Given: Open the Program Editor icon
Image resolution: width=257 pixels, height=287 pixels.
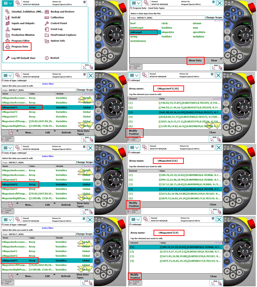Looking at the screenshot, I should coord(7,41).
